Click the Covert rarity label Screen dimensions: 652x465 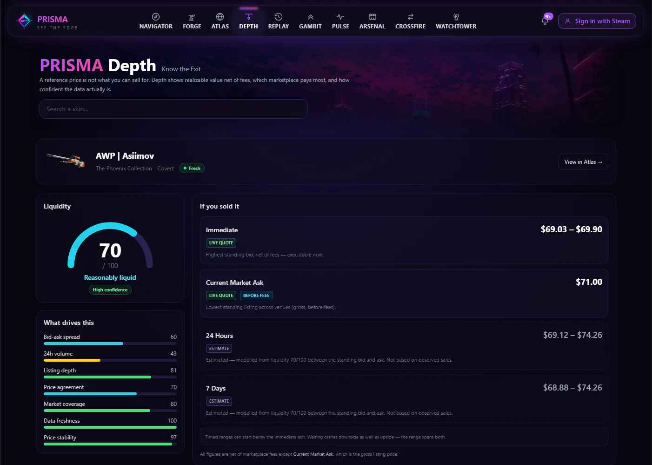click(166, 168)
